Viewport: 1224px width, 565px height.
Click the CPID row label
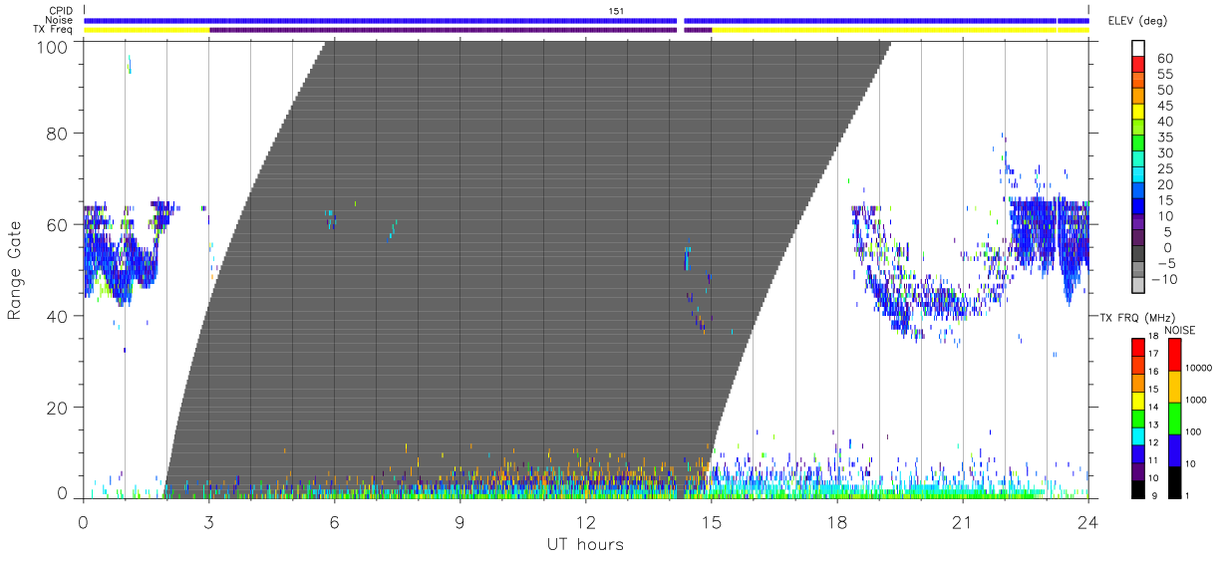click(62, 11)
